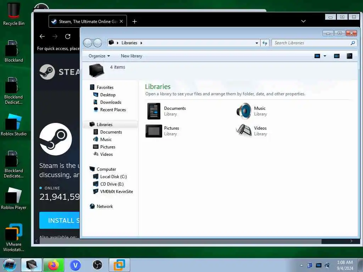Click New library in the toolbar
Viewport: 363px width, 272px height.
tap(131, 56)
